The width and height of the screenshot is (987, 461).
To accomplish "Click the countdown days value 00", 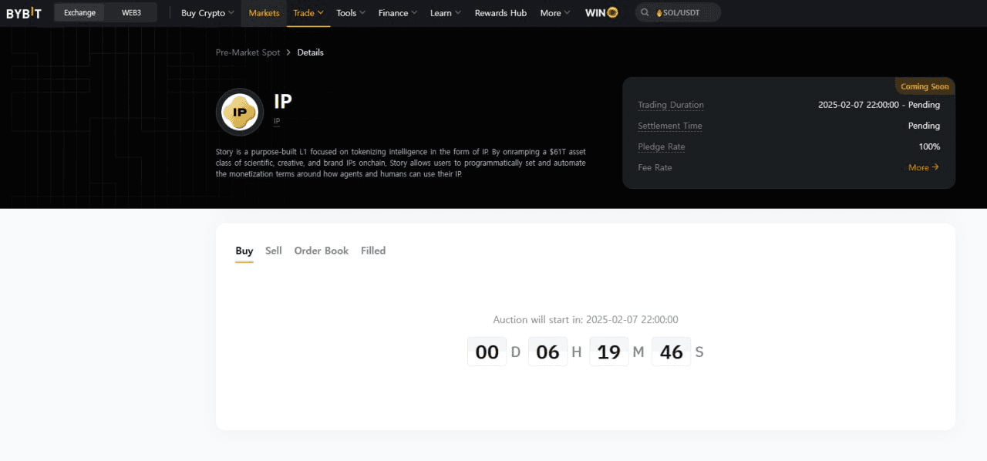I will (487, 352).
